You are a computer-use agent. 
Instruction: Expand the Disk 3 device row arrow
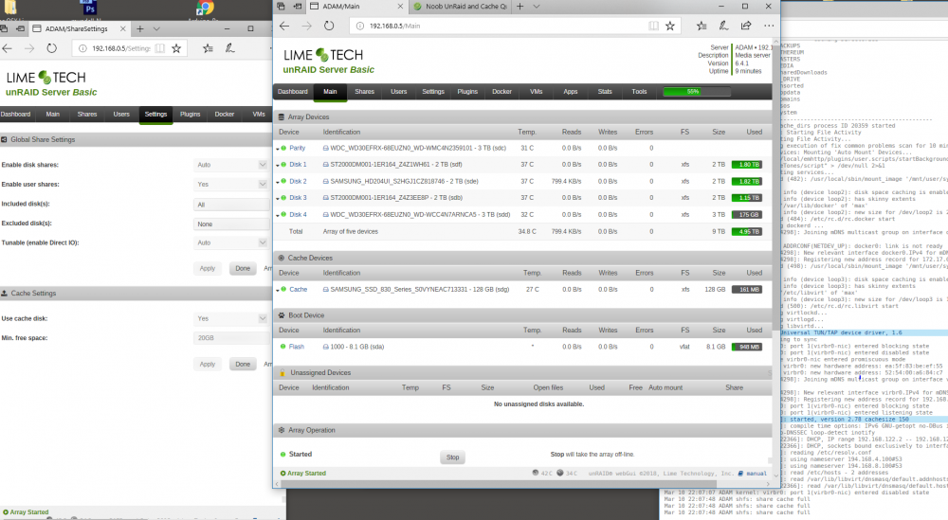(x=278, y=198)
